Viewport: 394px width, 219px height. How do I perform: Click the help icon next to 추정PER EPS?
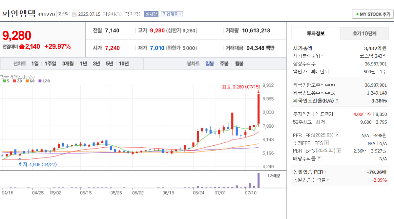tap(326, 143)
